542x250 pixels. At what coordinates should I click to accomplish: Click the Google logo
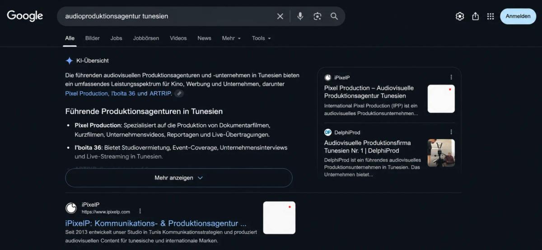25,16
